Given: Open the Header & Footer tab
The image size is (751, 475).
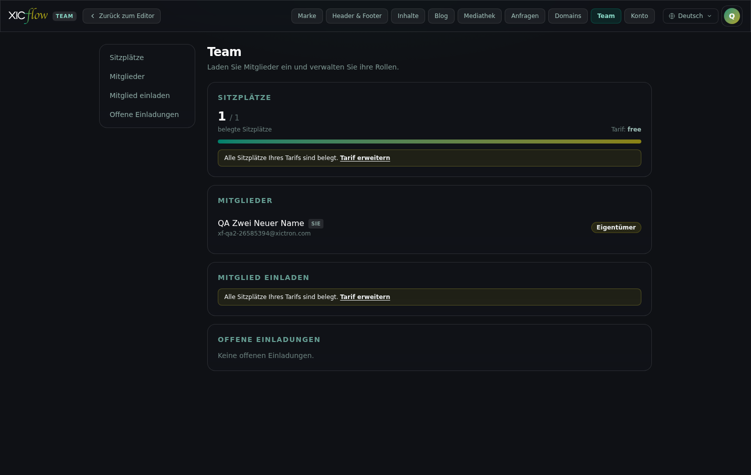Looking at the screenshot, I should pyautogui.click(x=357, y=16).
